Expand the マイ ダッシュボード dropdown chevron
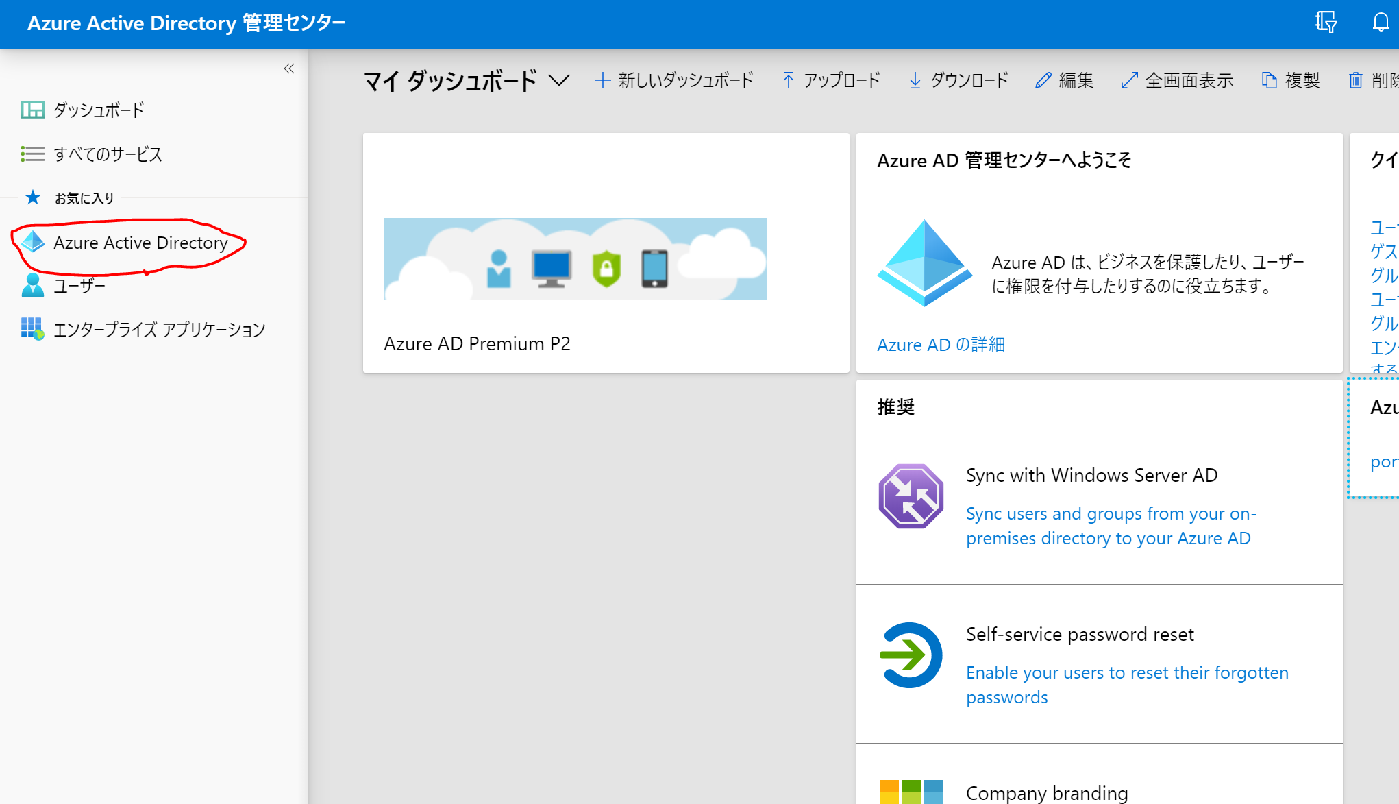Image resolution: width=1399 pixels, height=804 pixels. [x=559, y=81]
